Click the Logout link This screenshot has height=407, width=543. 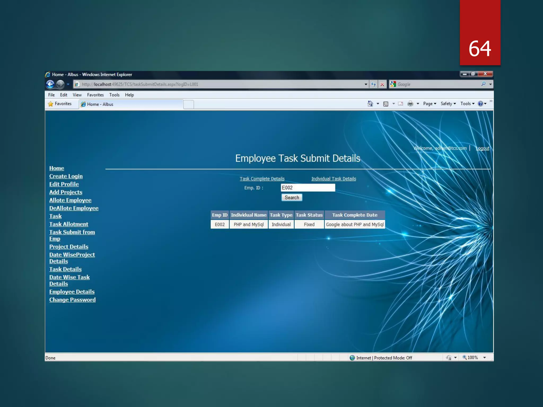point(482,148)
